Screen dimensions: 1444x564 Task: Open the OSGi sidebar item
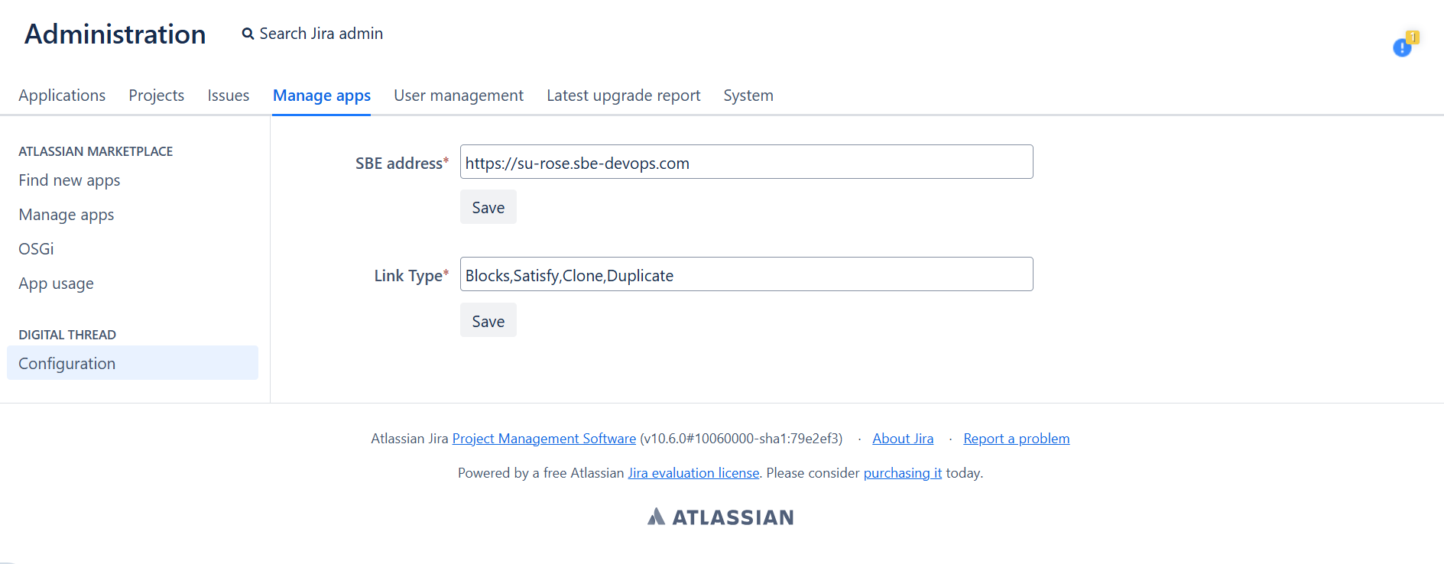36,249
